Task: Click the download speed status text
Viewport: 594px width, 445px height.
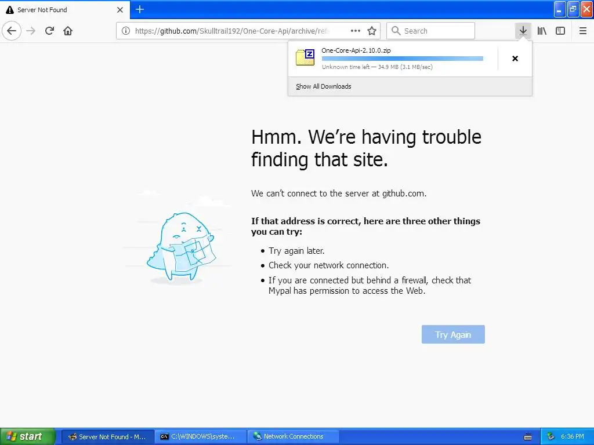Action: 377,67
